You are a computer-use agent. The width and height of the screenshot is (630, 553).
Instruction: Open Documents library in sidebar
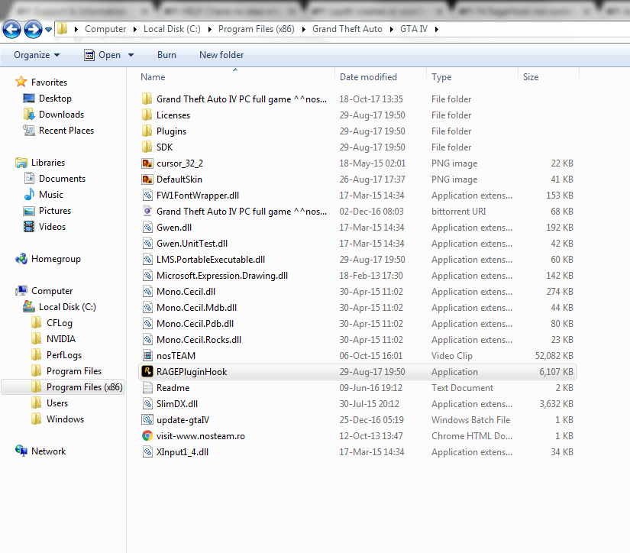(x=63, y=179)
